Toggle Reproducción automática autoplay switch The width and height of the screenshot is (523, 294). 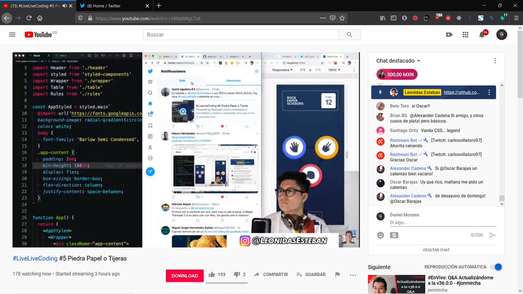point(496,267)
